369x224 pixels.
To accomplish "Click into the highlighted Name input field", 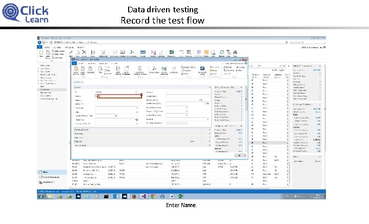I will tap(120, 96).
